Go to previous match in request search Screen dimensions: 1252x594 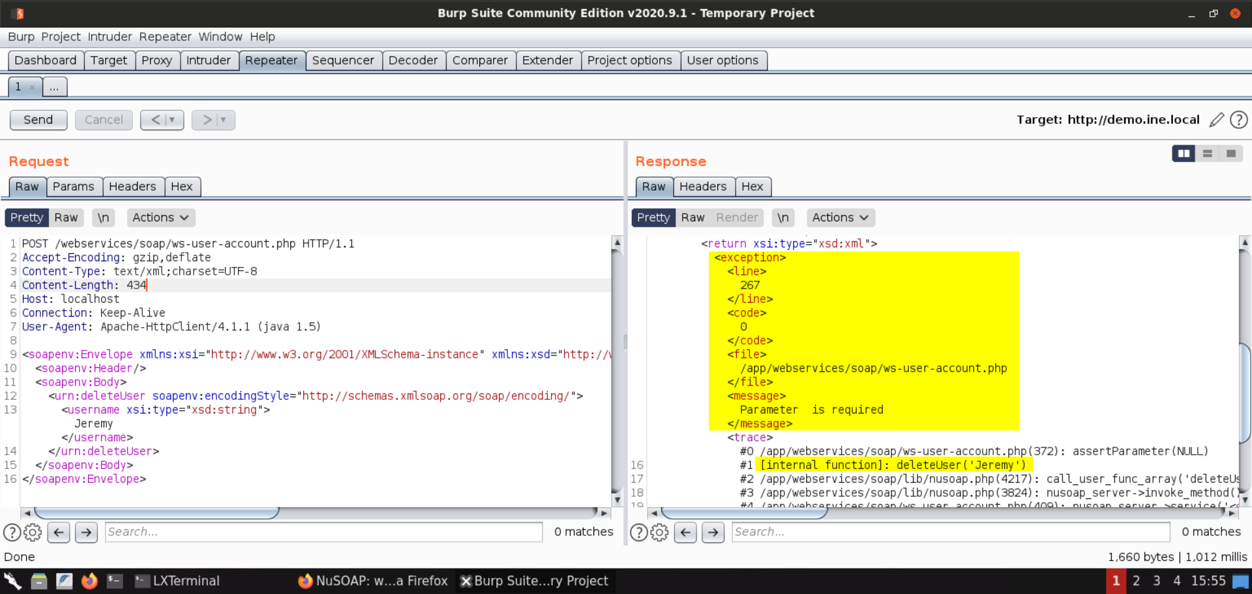pyautogui.click(x=59, y=532)
